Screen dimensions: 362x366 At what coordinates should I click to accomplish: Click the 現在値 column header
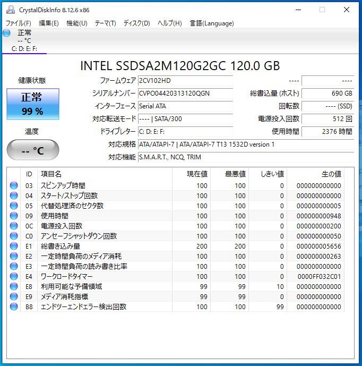pos(191,174)
